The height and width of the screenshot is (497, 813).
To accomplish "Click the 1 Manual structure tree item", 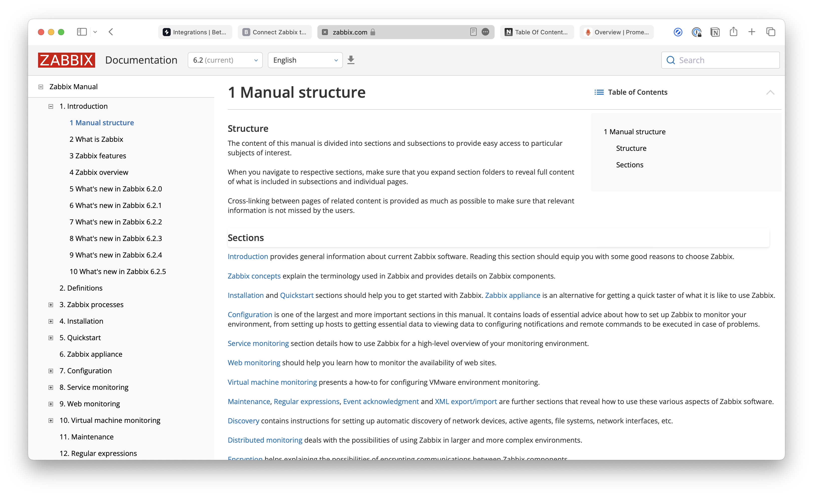I will [102, 123].
